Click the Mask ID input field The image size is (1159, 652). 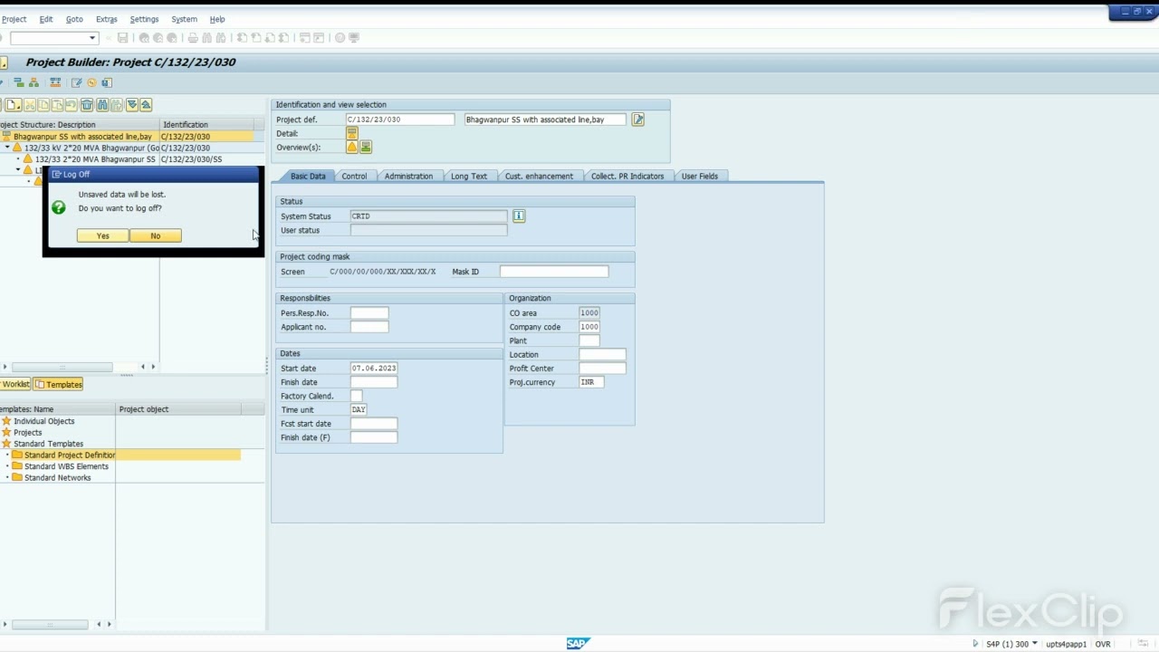(x=554, y=272)
